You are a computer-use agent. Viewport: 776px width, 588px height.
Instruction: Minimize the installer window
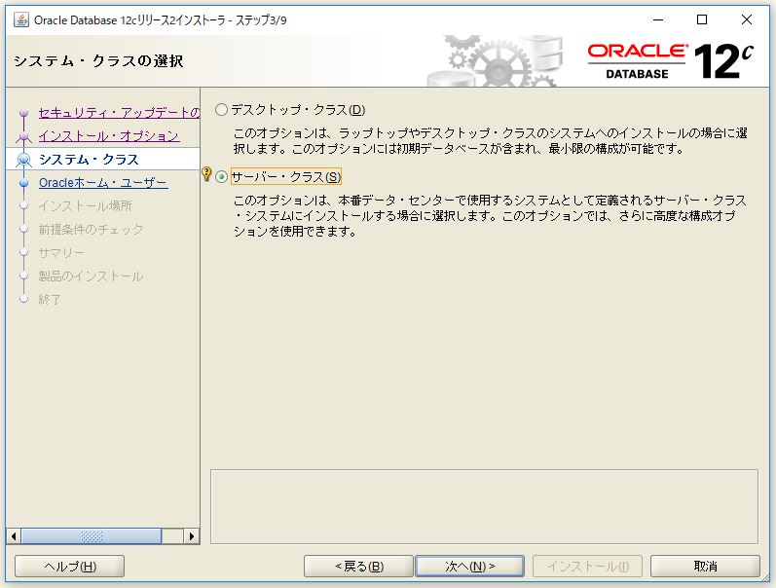coord(658,19)
